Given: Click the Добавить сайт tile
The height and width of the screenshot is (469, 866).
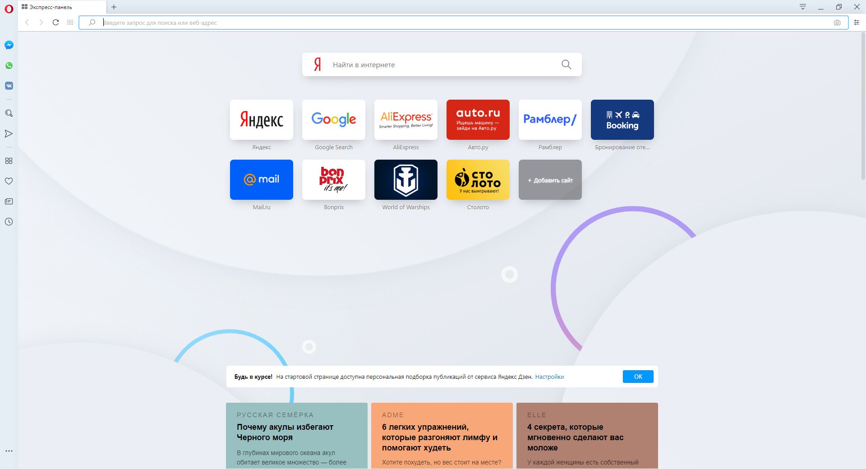Looking at the screenshot, I should point(550,180).
